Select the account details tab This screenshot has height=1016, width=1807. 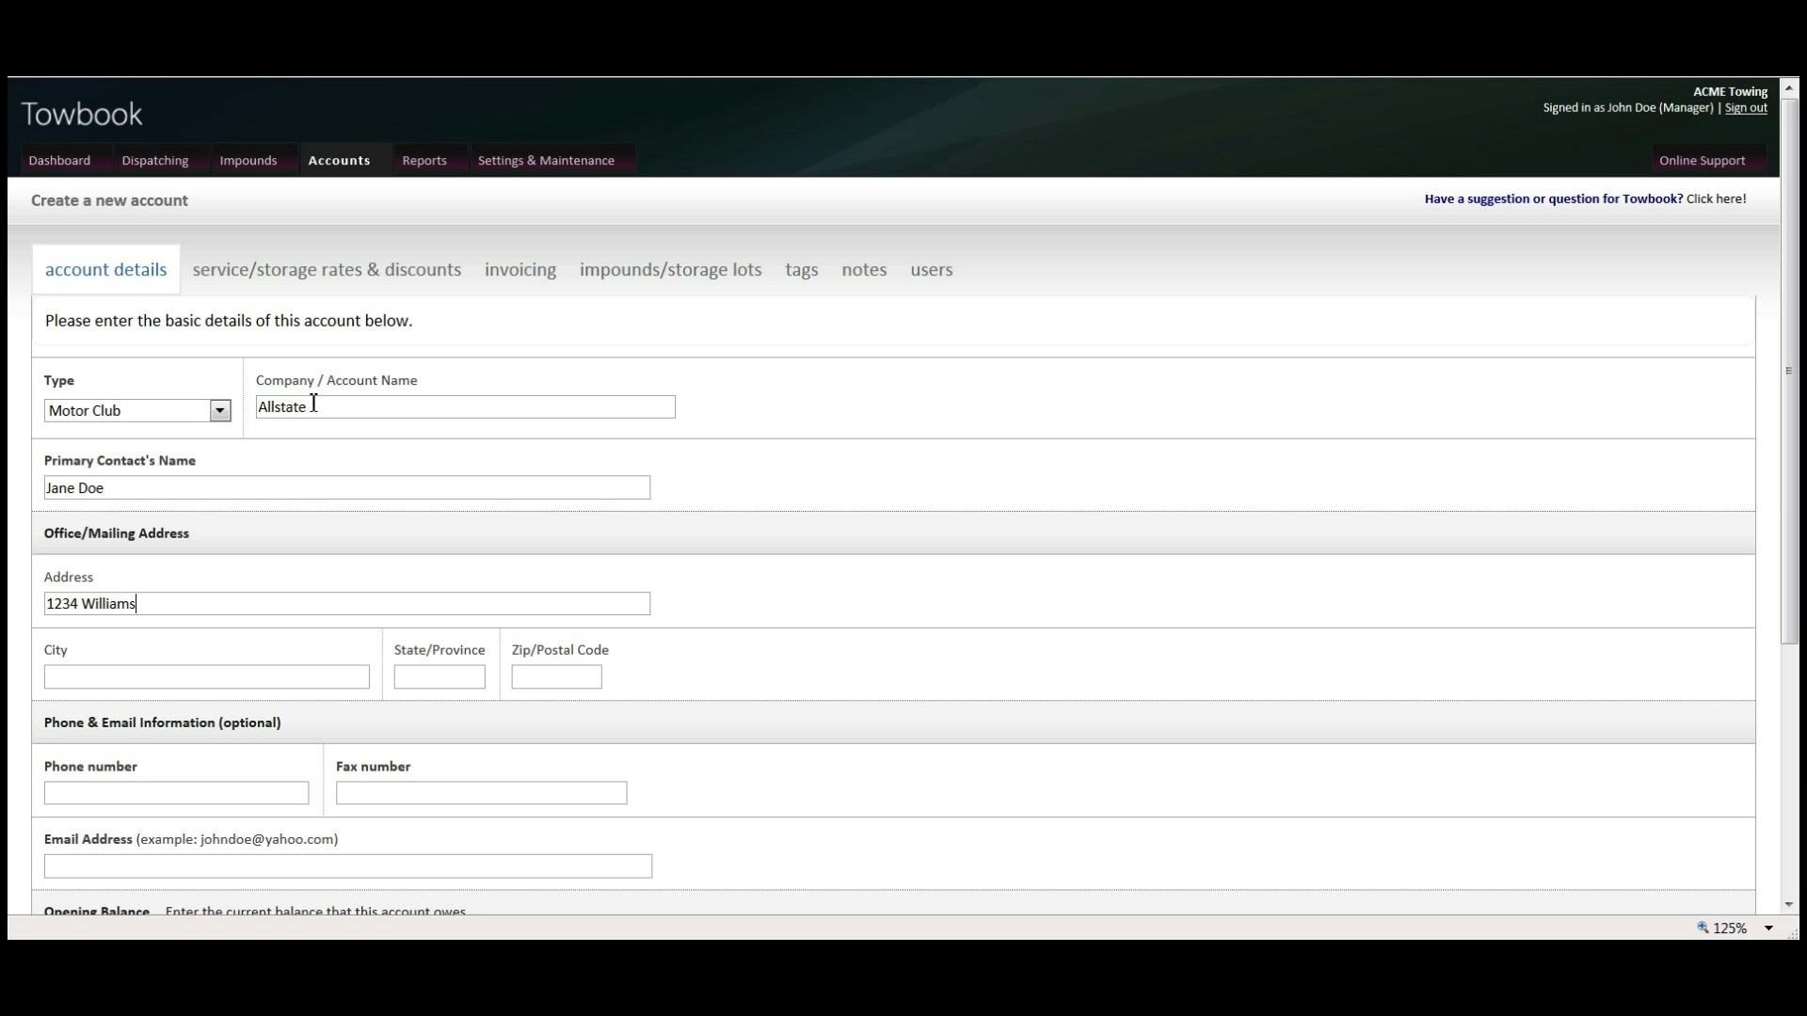[x=106, y=270]
